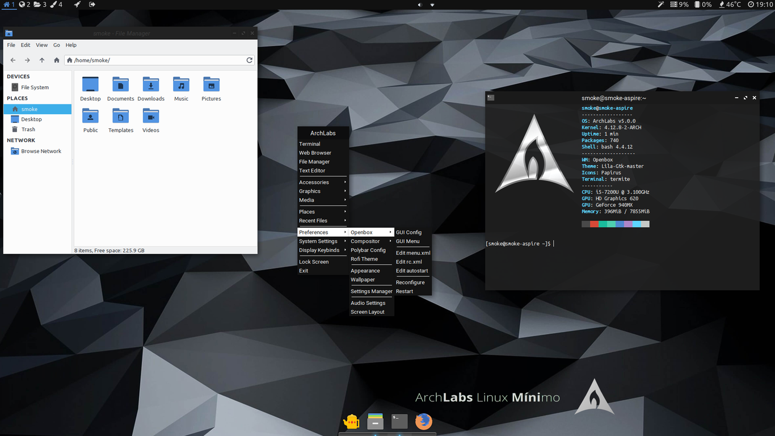Select the Templates folder icon
This screenshot has height=436, width=775.
(120, 120)
